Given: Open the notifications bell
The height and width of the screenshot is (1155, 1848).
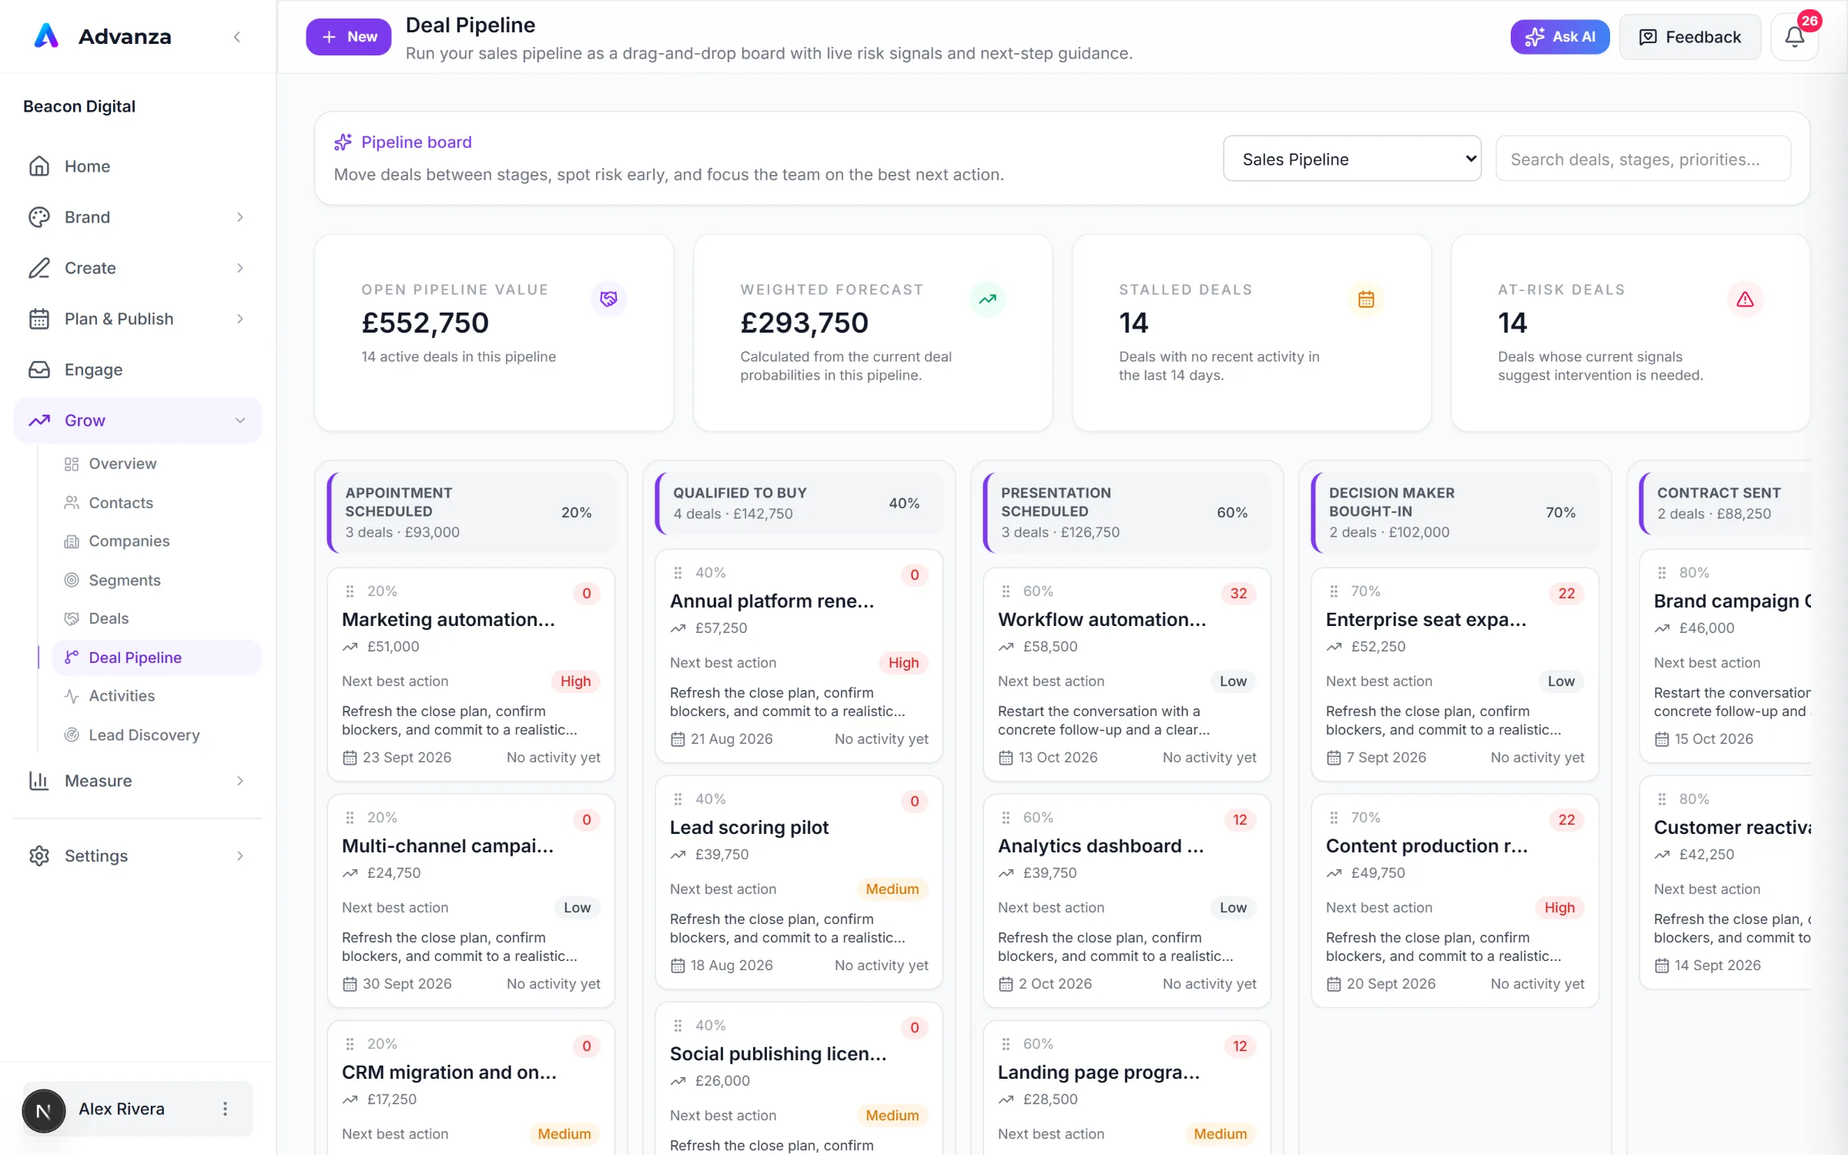Looking at the screenshot, I should pyautogui.click(x=1794, y=37).
